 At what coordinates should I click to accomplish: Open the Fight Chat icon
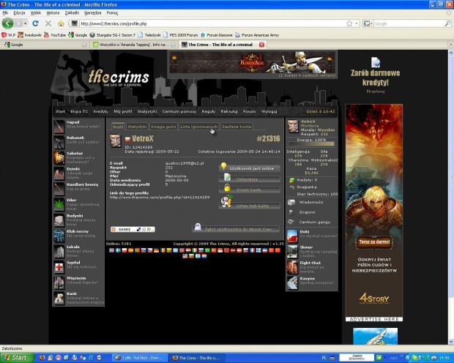(x=292, y=267)
